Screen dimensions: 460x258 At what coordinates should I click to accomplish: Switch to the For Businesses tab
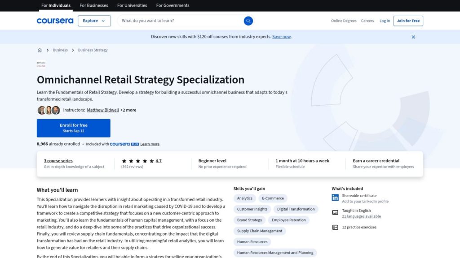94,5
